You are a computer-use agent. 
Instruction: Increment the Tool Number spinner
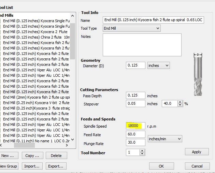(141, 152)
